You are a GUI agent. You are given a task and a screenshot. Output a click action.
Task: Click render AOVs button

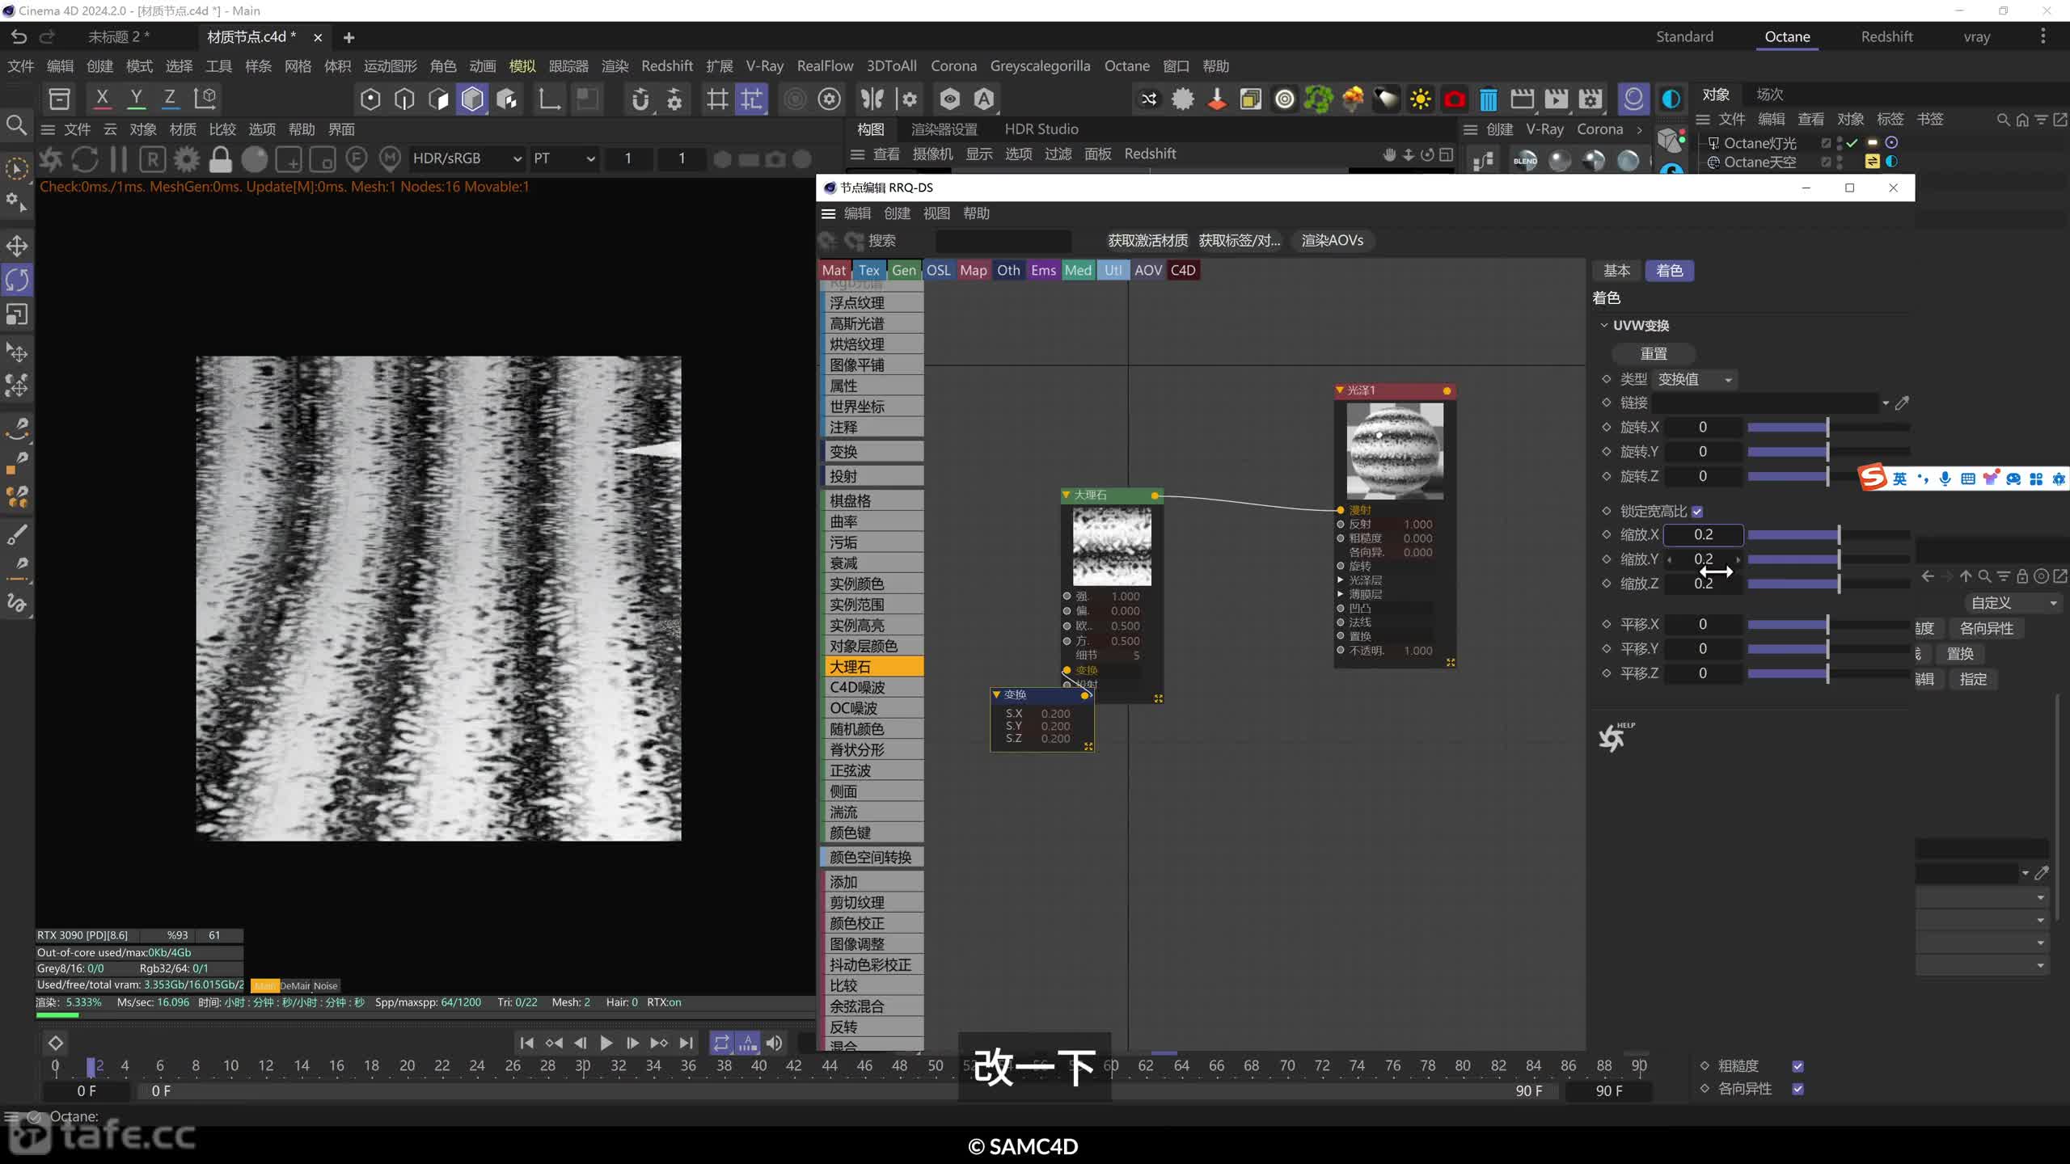pos(1332,240)
